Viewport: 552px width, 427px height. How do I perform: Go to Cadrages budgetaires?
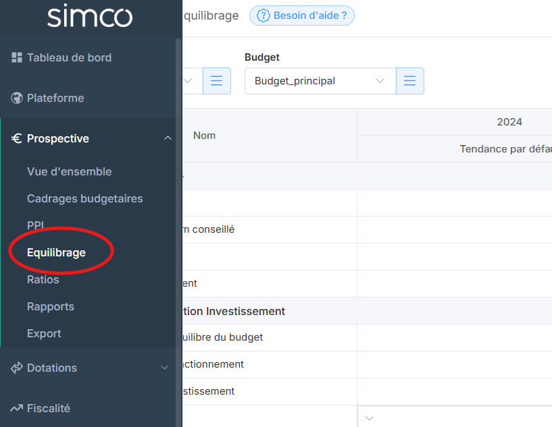tap(84, 198)
